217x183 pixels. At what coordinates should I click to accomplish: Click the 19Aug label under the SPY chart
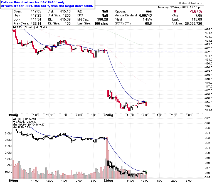click(x=13, y=115)
